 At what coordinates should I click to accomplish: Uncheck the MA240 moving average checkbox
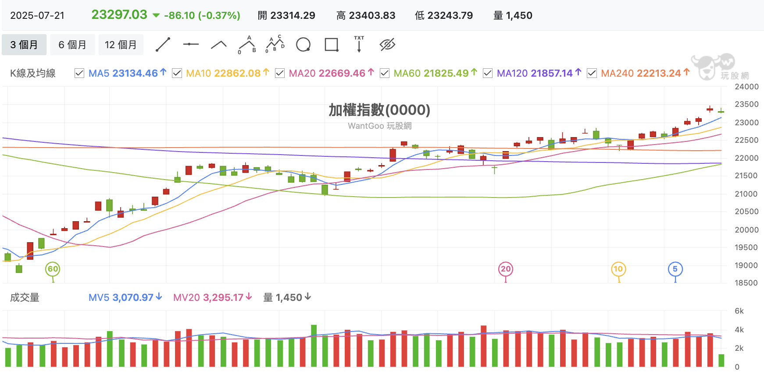(592, 73)
